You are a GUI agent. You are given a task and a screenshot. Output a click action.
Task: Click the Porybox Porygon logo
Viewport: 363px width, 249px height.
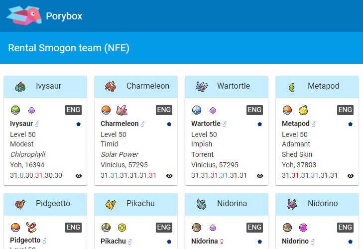[x=23, y=16]
